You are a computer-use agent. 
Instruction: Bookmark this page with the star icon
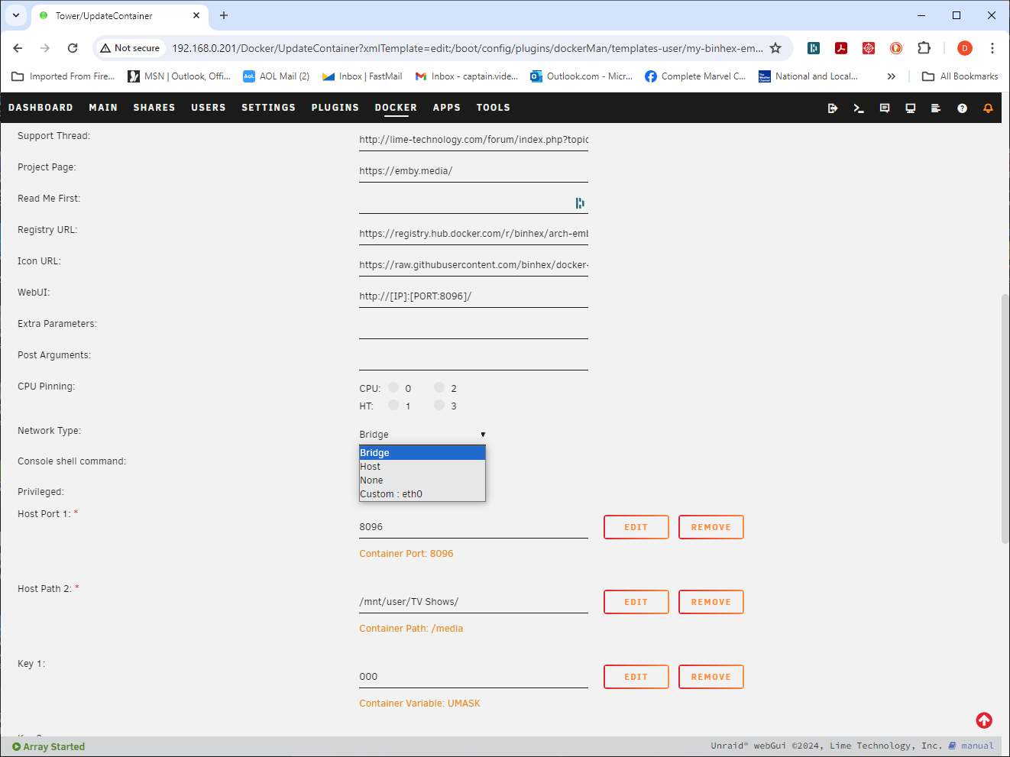click(775, 48)
